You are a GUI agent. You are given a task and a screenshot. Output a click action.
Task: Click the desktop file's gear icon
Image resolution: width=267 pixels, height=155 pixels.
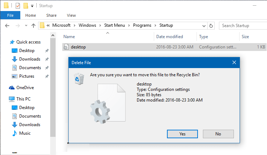[x=66, y=47]
